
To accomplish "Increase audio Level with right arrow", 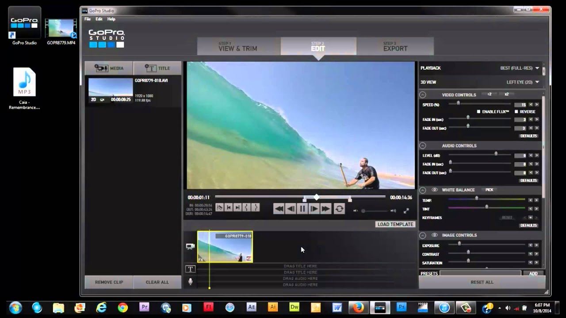I will (x=537, y=155).
